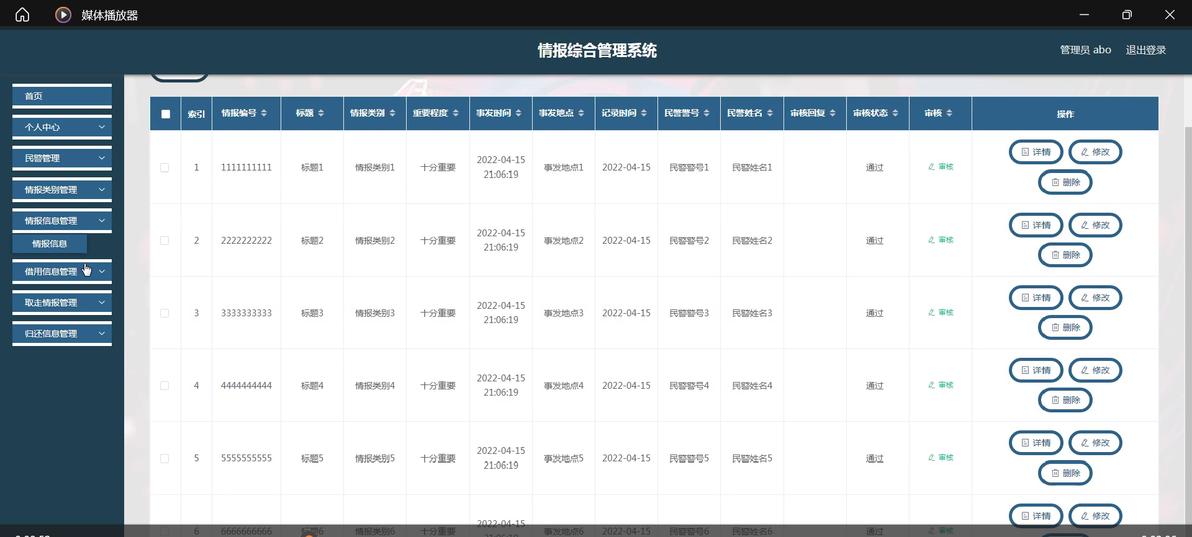1192x537 pixels.
Task: Open 详情 for row 标题2
Action: (1036, 225)
